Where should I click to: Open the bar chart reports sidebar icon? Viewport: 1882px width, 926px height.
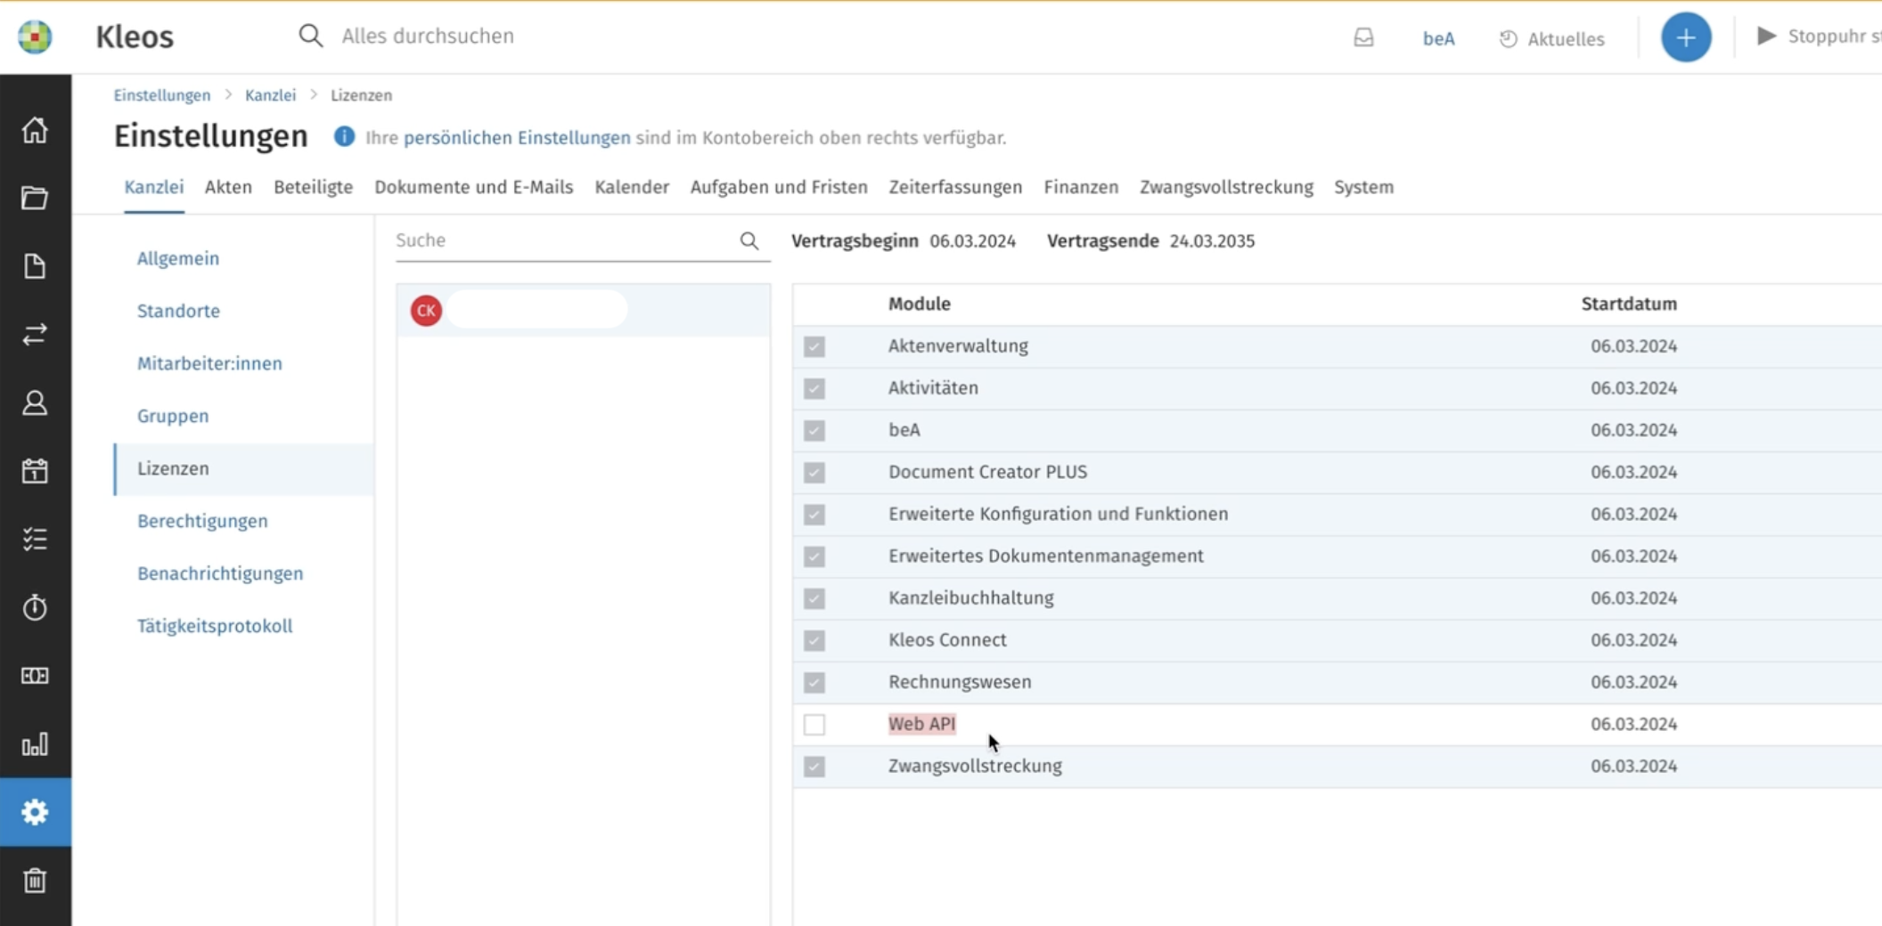(x=35, y=744)
